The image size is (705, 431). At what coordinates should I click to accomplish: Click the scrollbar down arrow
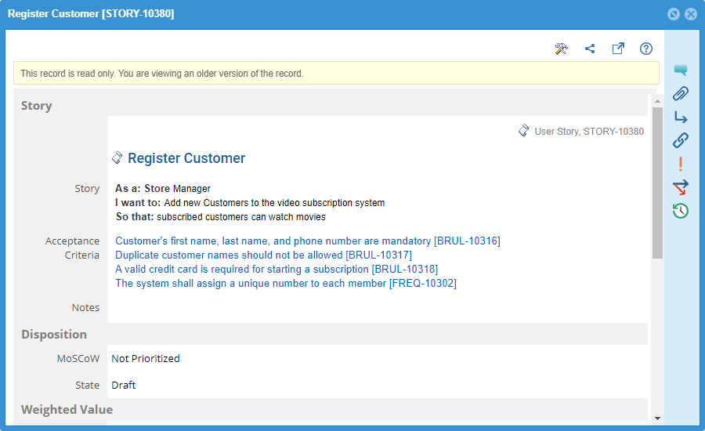tap(657, 418)
